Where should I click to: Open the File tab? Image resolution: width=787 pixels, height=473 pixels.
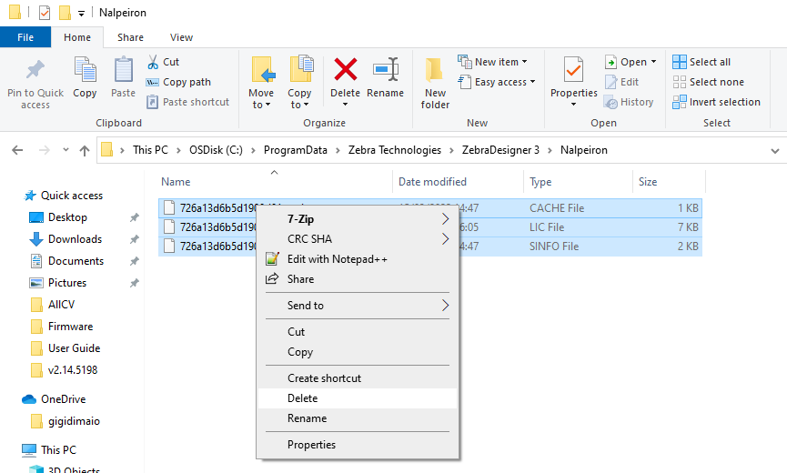click(x=25, y=37)
